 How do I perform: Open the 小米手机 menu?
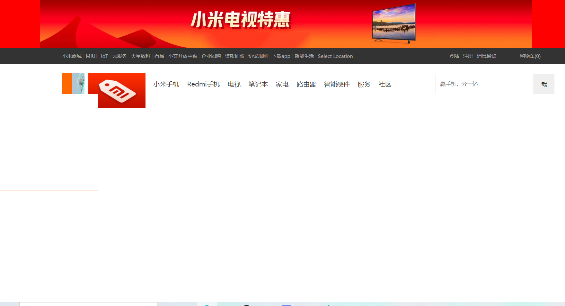coord(166,84)
